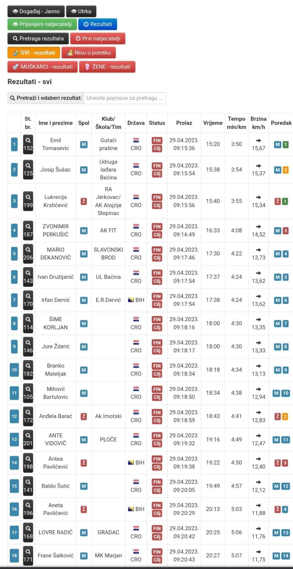Open magnifier details for bib number 152

pos(28,144)
